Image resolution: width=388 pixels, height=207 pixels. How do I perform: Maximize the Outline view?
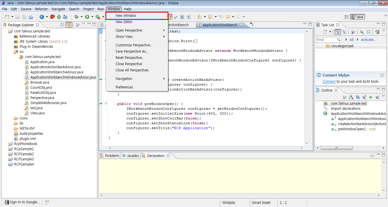pyautogui.click(x=384, y=90)
